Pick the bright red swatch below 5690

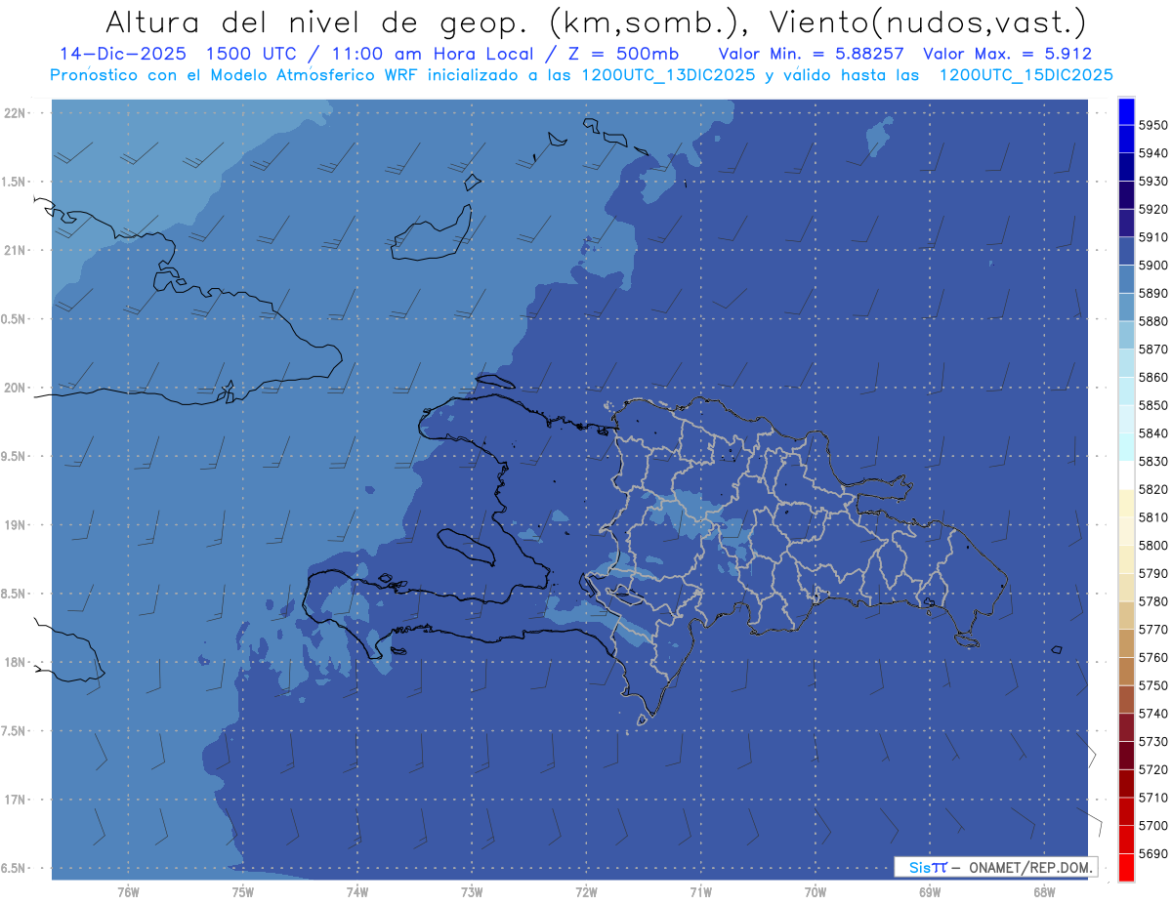click(1126, 868)
